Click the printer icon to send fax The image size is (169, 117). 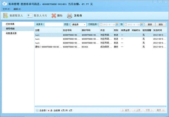pyautogui.click(x=69, y=16)
